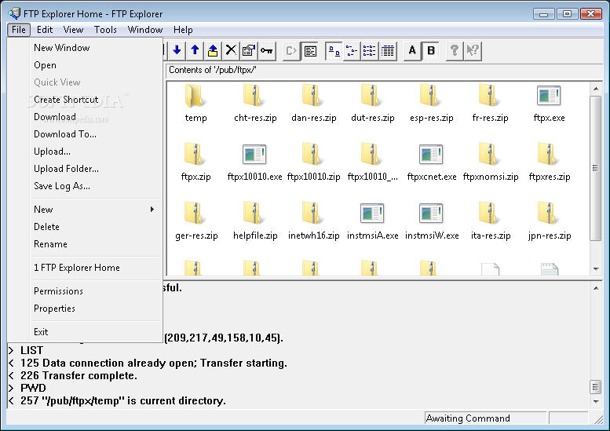Click file list scrollbar down arrow
610x431 pixels.
[596, 268]
